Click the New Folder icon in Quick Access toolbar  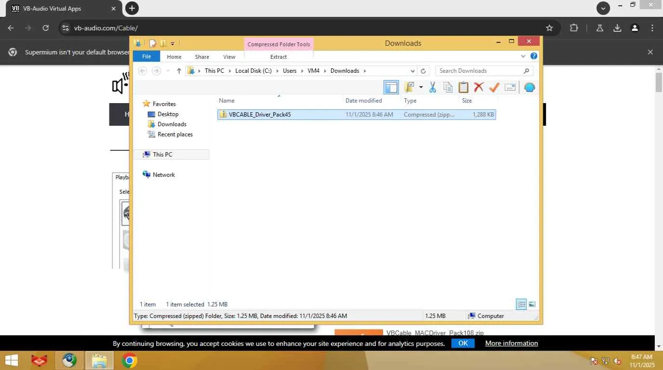pos(163,43)
